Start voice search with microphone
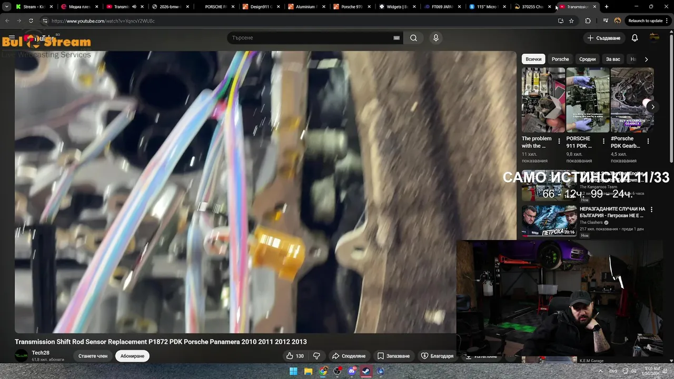Viewport: 674px width, 379px height. click(x=435, y=38)
